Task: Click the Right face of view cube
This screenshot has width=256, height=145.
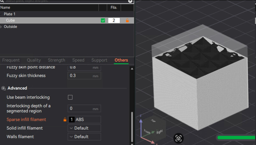Action: pyautogui.click(x=160, y=132)
